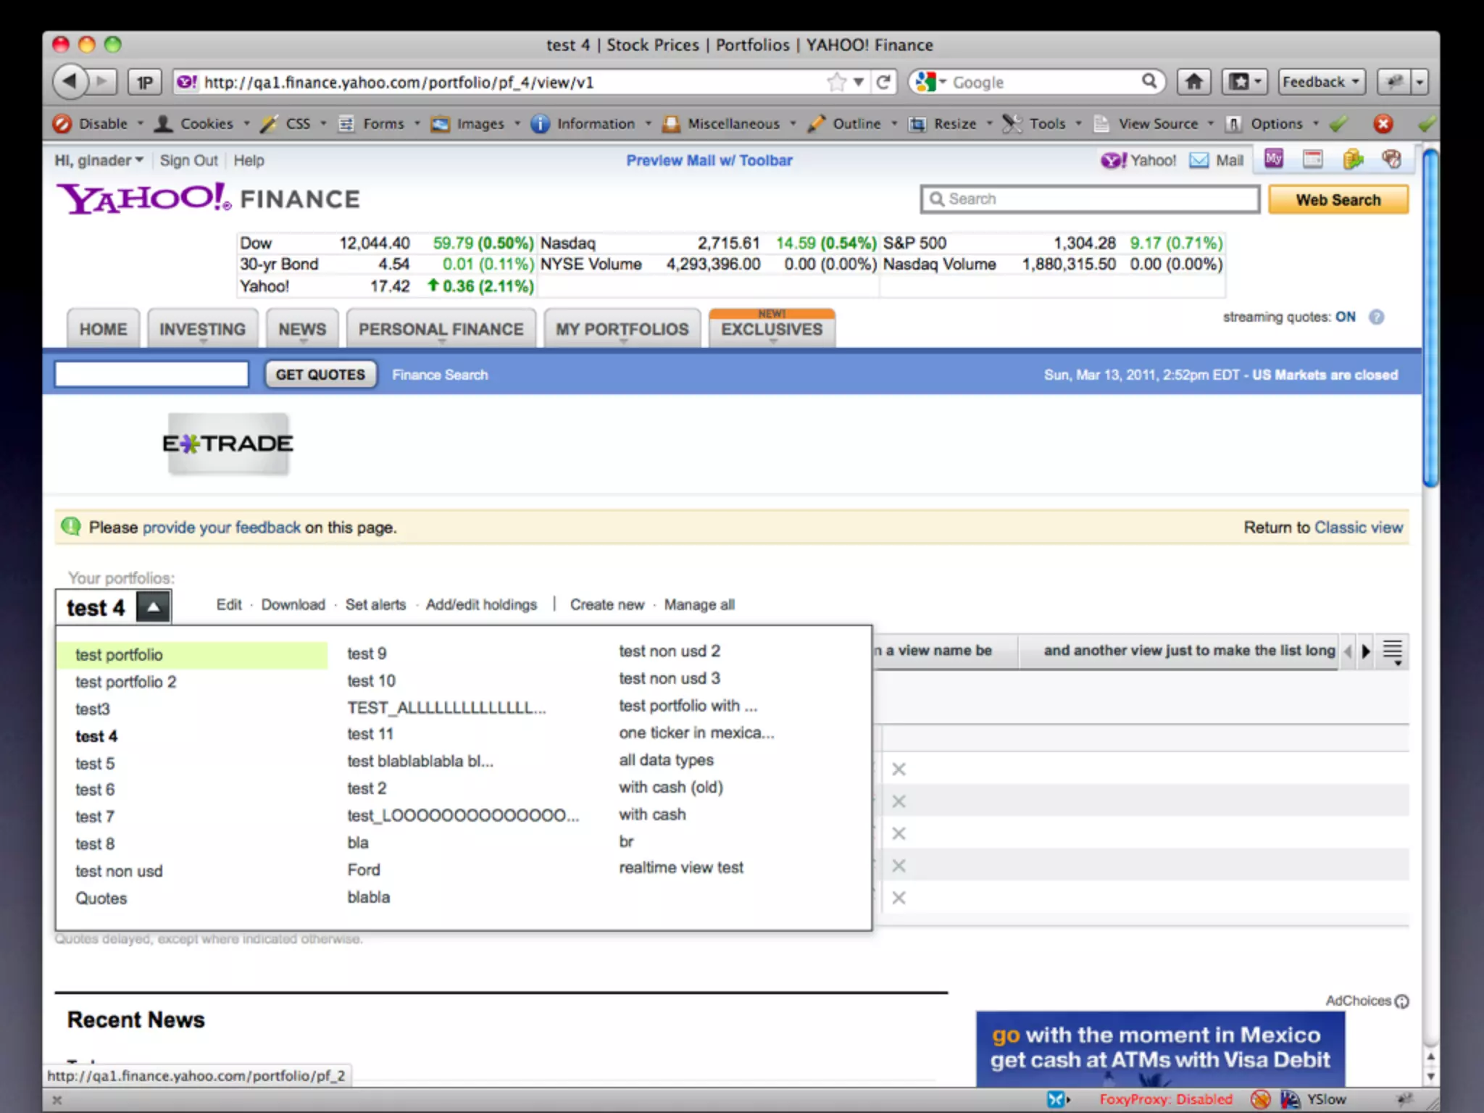Select test portfolio 2 from list

[125, 682]
